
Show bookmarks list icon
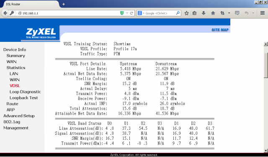[194, 13]
